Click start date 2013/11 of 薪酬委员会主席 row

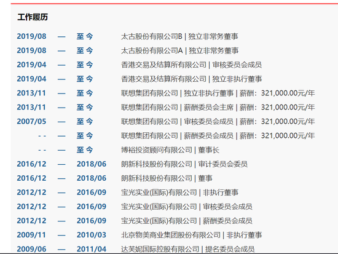tap(31, 107)
